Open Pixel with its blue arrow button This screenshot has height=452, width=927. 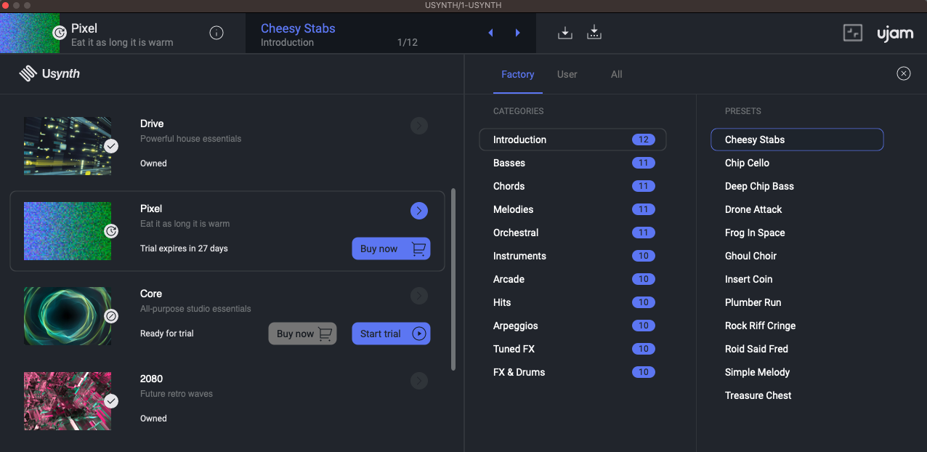[419, 211]
